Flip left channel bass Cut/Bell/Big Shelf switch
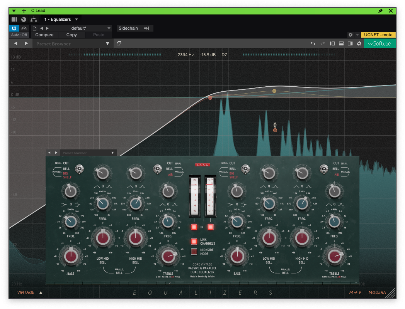Screen dimensions: 405x309 point(79,170)
